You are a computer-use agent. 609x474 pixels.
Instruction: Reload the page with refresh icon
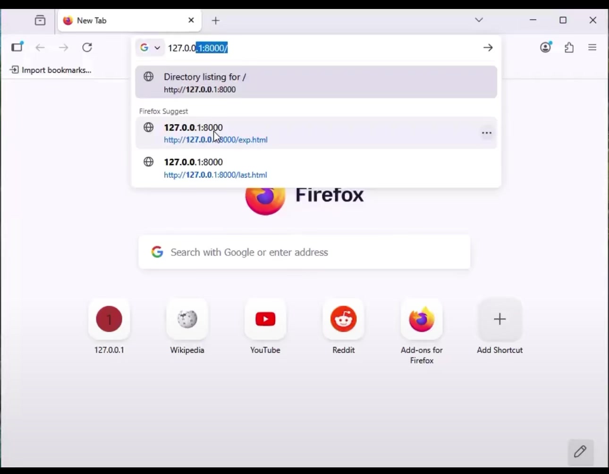point(87,48)
